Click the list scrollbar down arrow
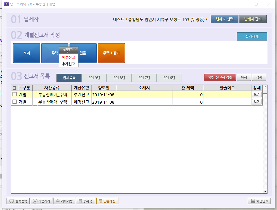 (265, 191)
